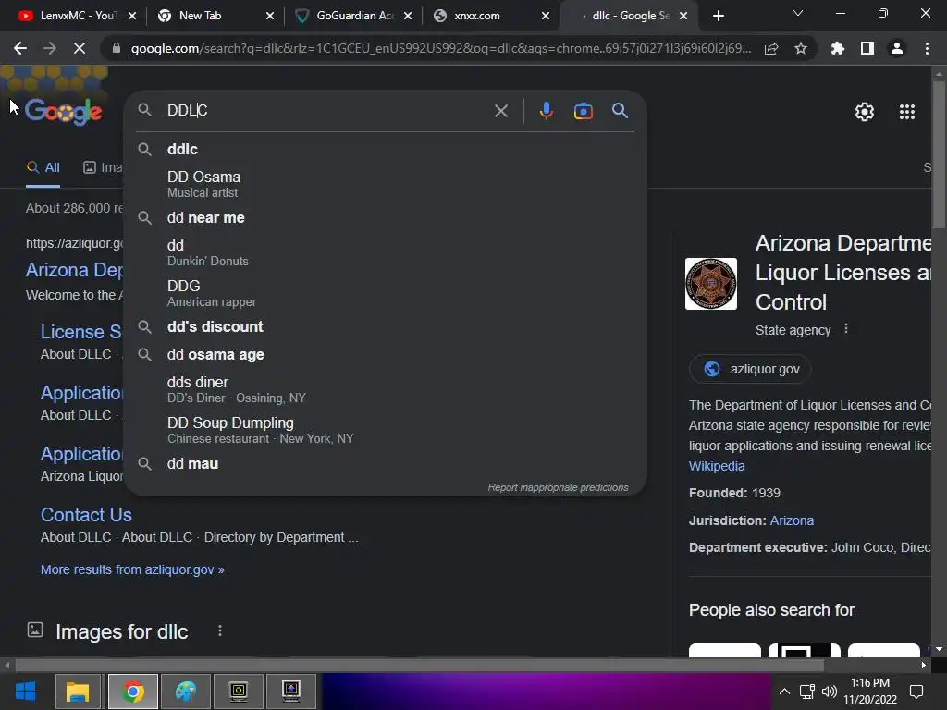This screenshot has width=947, height=710.
Task: Close the GoGuardian tab
Action: tap(408, 16)
